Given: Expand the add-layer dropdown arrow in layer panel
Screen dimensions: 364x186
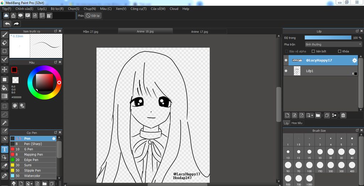Looking at the screenshot, I should (x=312, y=115).
